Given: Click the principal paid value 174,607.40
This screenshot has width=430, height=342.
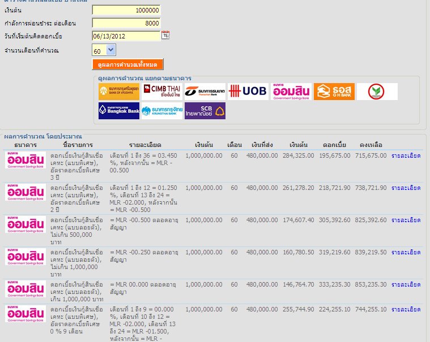Looking at the screenshot, I should coord(299,220).
